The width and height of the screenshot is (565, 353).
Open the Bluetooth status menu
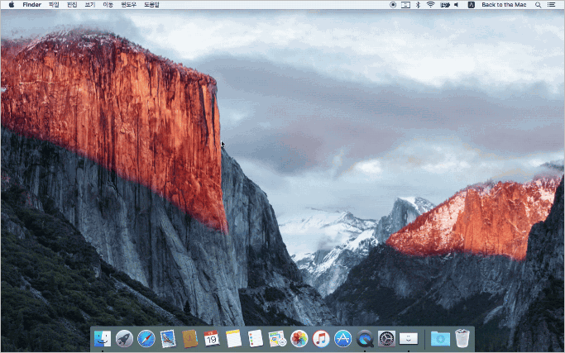(x=418, y=5)
